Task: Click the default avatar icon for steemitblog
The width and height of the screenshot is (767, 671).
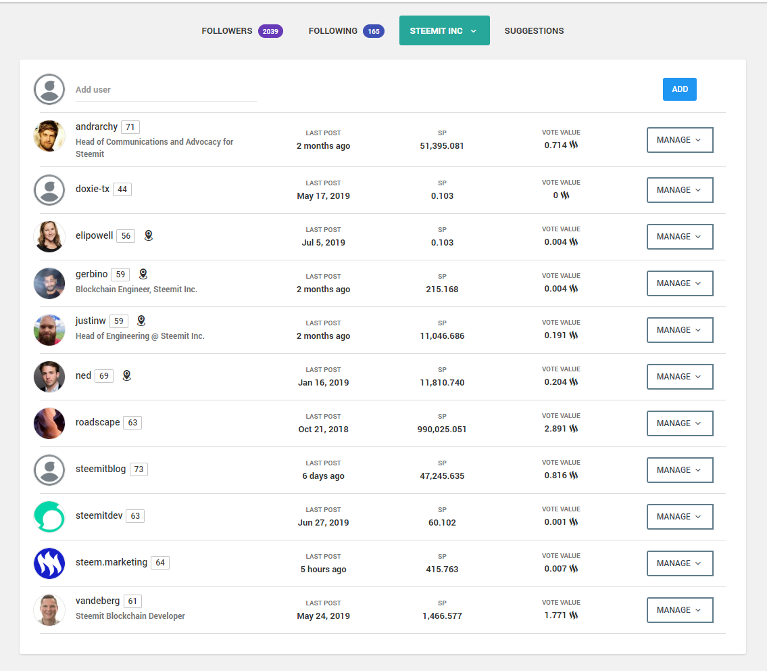Action: 49,470
